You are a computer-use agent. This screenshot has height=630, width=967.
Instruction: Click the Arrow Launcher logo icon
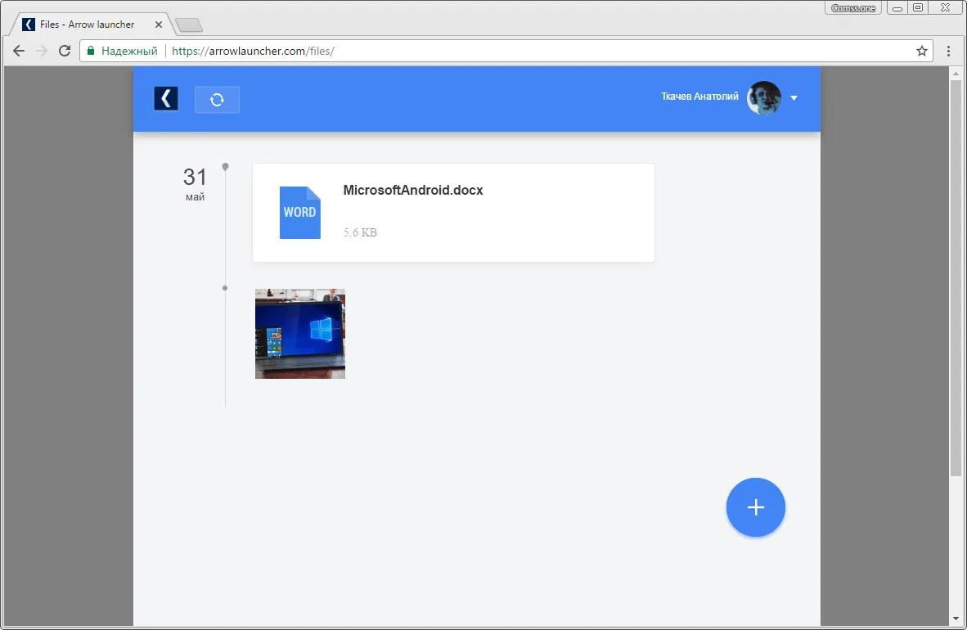coord(165,97)
